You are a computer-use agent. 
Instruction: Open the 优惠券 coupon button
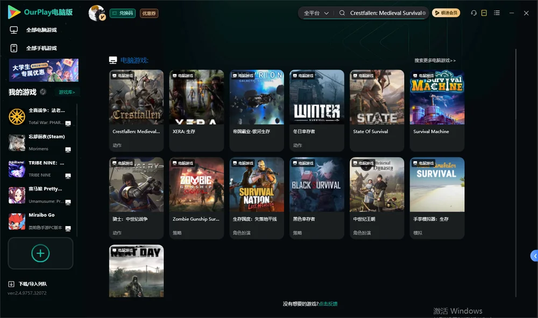tap(149, 13)
